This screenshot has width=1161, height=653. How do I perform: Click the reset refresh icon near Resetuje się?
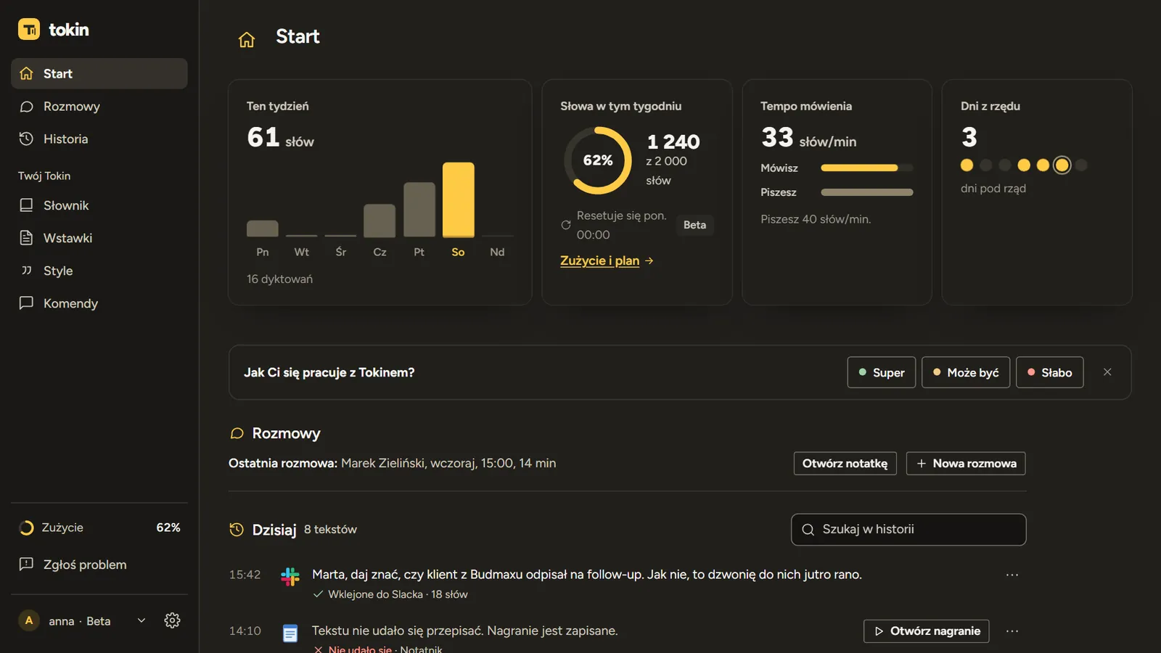click(566, 225)
